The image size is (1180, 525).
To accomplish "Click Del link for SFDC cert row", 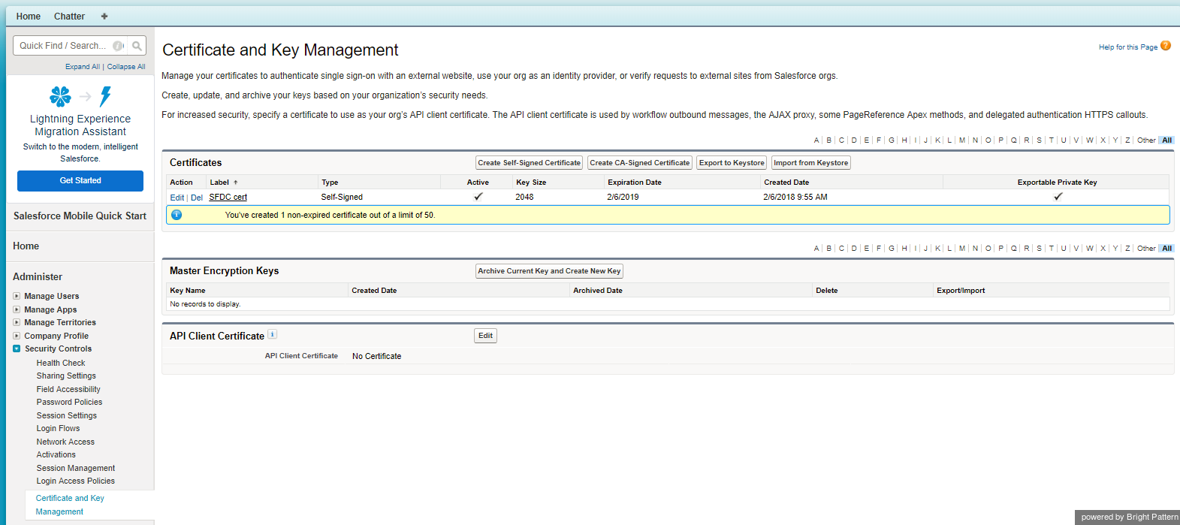I will point(197,198).
